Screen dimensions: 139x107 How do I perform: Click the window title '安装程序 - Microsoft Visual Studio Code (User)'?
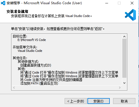44,3
